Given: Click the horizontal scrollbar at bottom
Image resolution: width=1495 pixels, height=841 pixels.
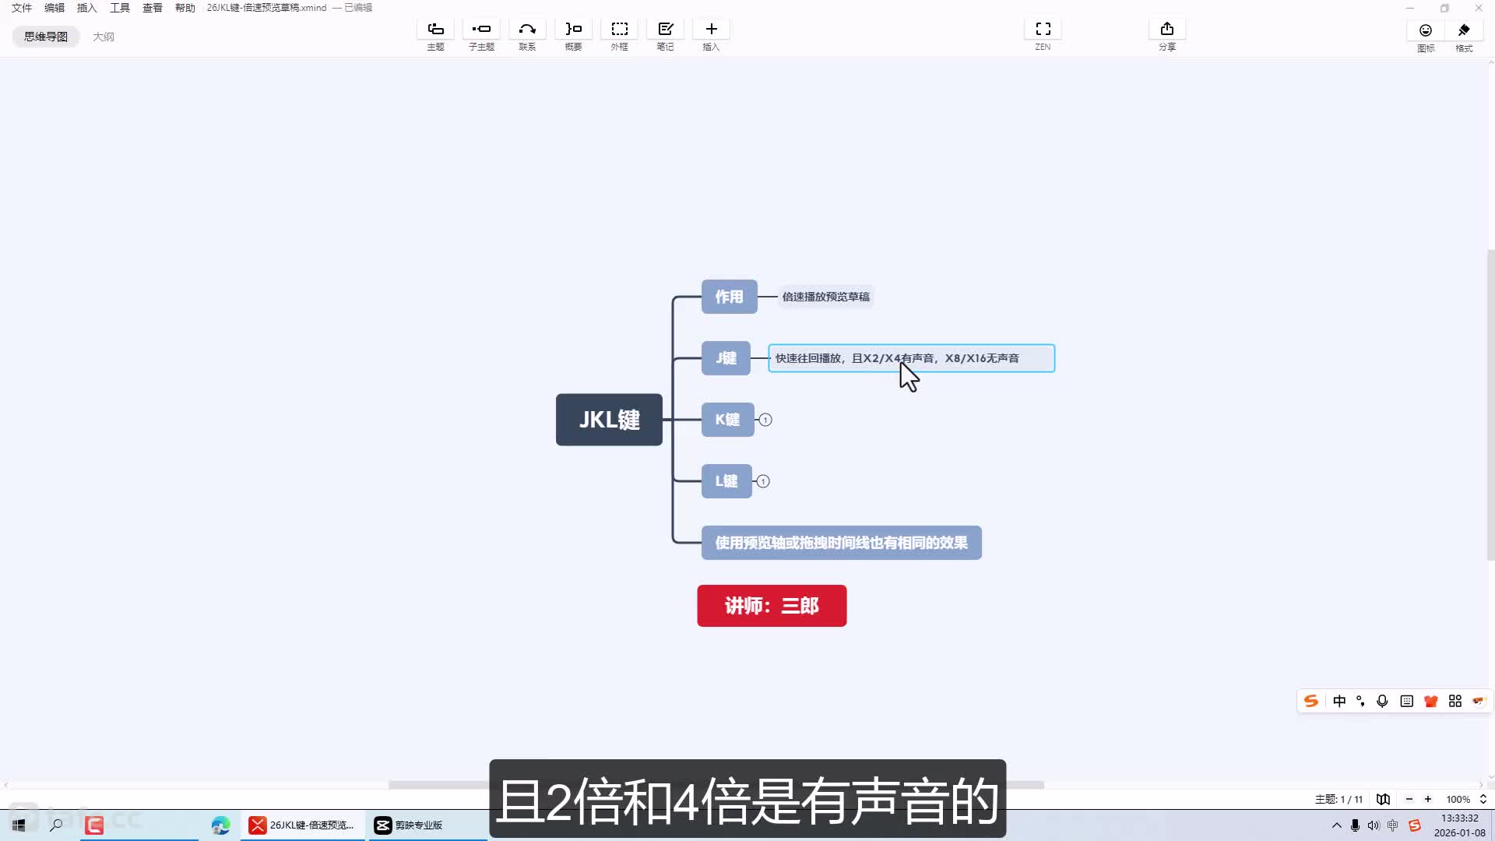Looking at the screenshot, I should (436, 785).
